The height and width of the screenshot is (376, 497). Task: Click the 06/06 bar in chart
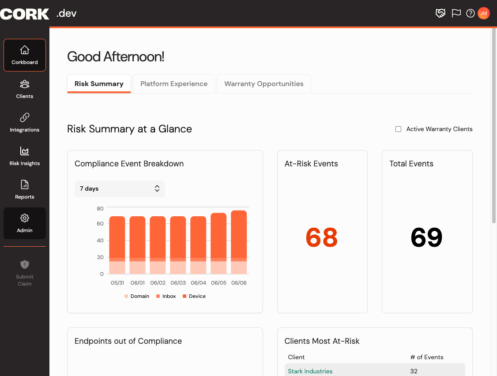[239, 242]
